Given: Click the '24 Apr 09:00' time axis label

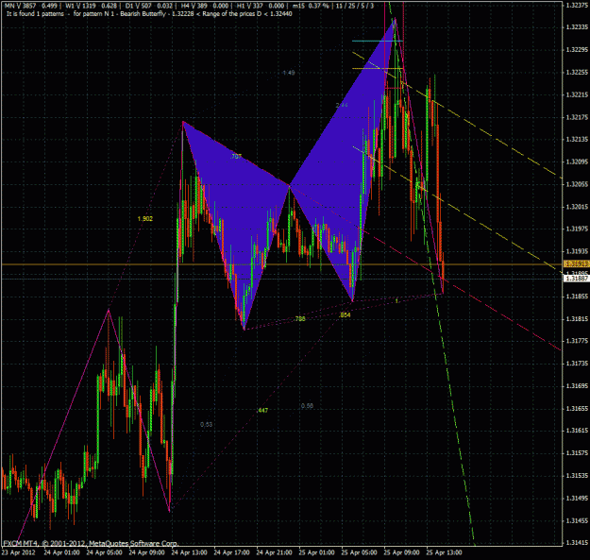Looking at the screenshot, I should coord(146,552).
